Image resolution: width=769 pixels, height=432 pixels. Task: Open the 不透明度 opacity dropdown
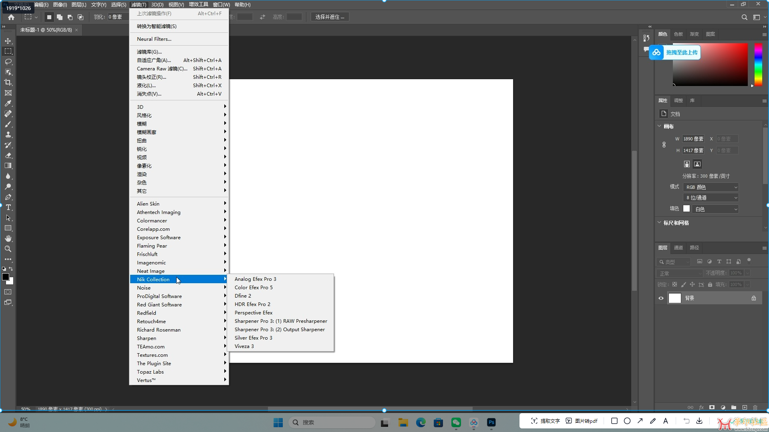coord(747,273)
